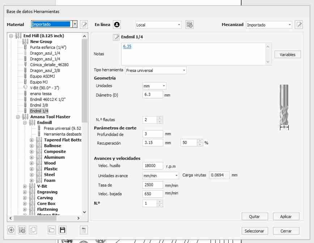This screenshot has width=314, height=243.
Task: Click the delete trash icon
Action: coord(84,230)
